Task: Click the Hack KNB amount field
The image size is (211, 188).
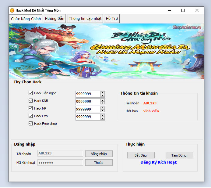Action: coord(88,102)
